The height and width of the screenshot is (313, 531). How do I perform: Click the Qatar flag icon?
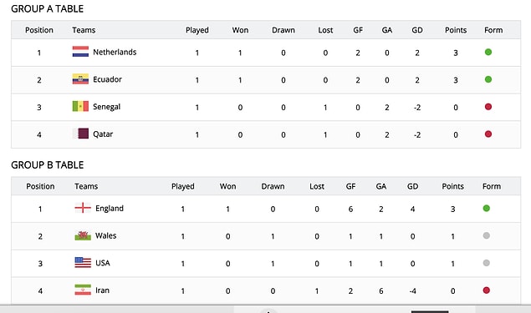pyautogui.click(x=80, y=134)
